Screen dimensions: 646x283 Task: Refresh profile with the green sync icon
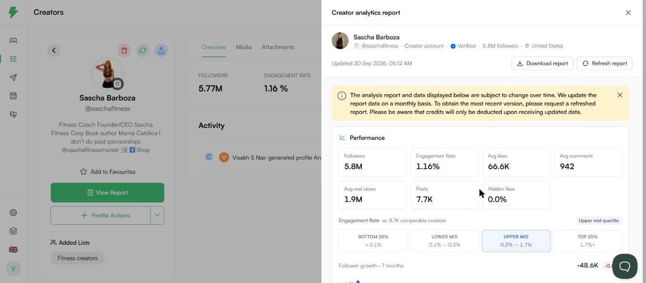click(x=143, y=50)
